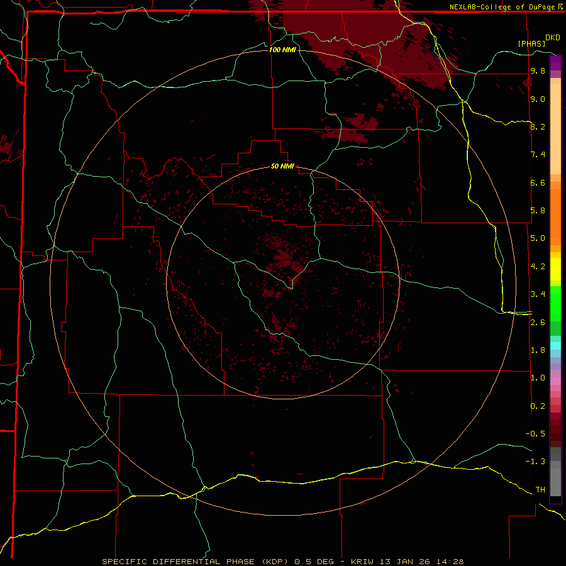Click the 50 NMI range ring label
The image size is (566, 566).
[282, 166]
